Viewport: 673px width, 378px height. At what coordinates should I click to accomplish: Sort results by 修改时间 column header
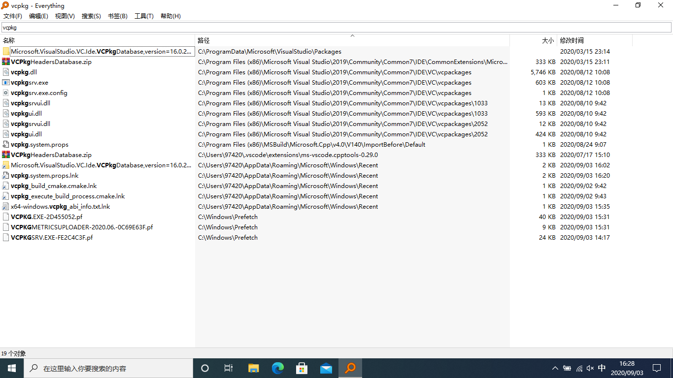pyautogui.click(x=595, y=40)
